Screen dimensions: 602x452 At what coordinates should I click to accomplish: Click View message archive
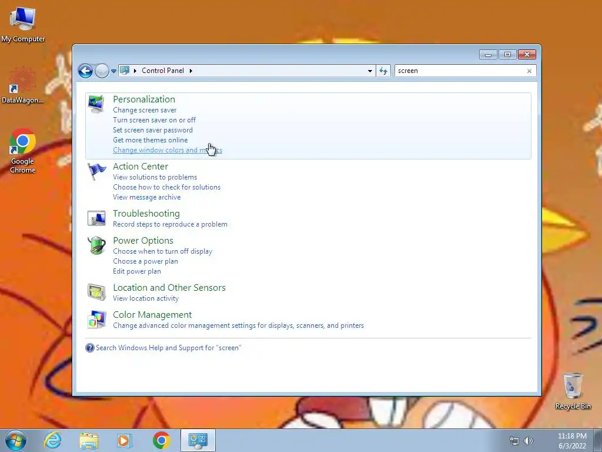[x=146, y=197]
